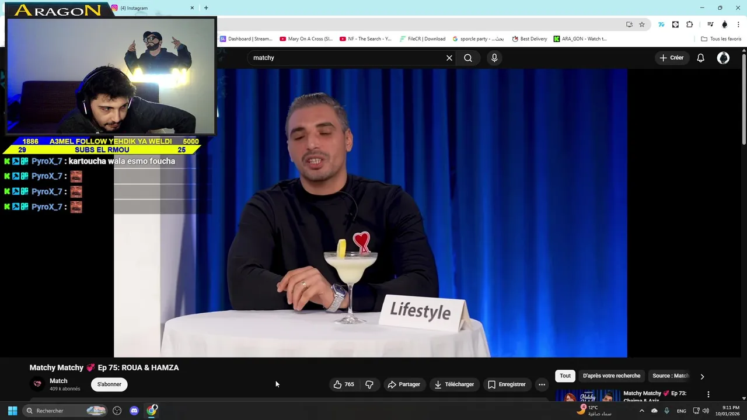Dislike the video
747x420 pixels.
click(x=369, y=384)
